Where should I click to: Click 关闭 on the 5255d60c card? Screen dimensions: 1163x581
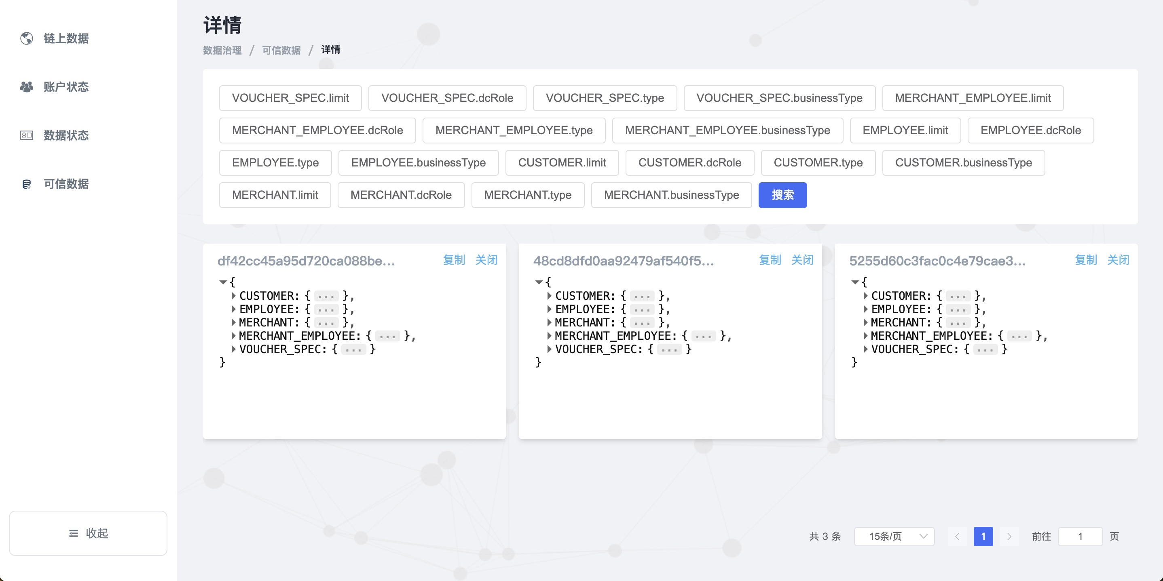coord(1118,260)
